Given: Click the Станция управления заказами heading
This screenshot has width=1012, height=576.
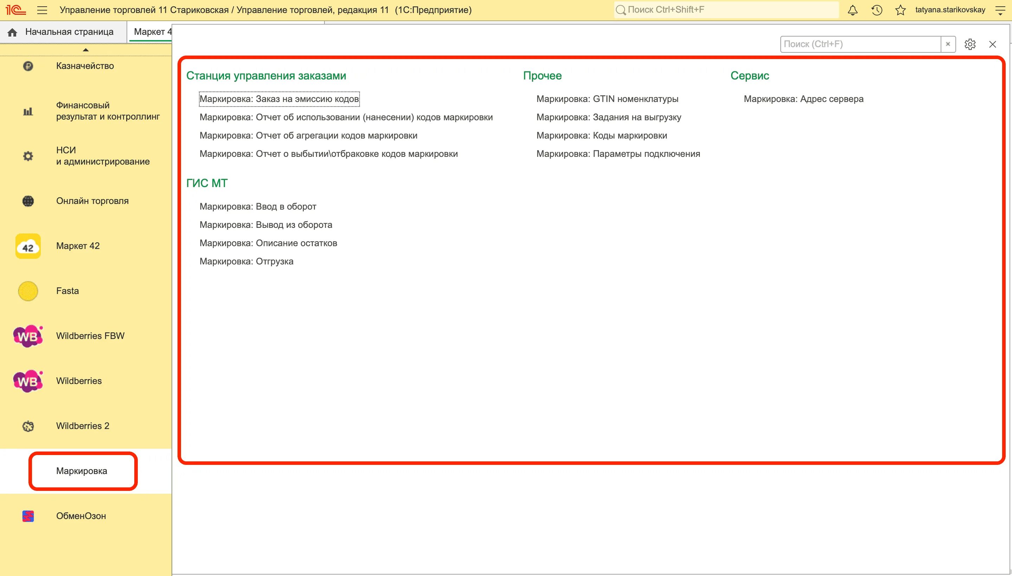Looking at the screenshot, I should (266, 76).
